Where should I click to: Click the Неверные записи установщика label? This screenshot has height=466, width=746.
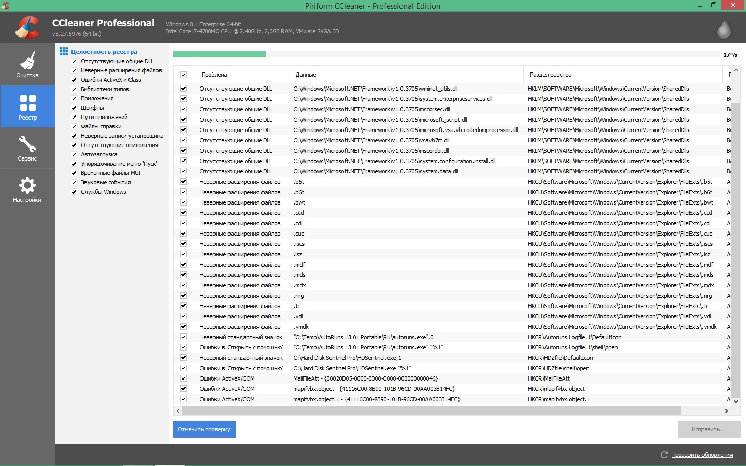(x=122, y=136)
